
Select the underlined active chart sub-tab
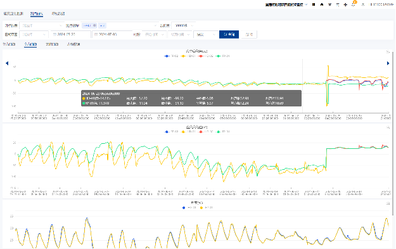(30, 44)
